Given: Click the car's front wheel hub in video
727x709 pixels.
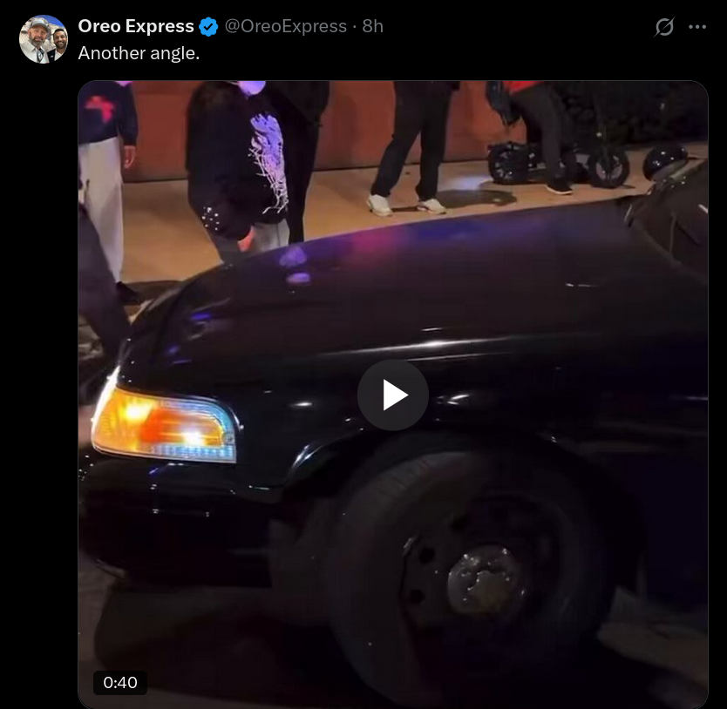Looking at the screenshot, I should (x=486, y=579).
